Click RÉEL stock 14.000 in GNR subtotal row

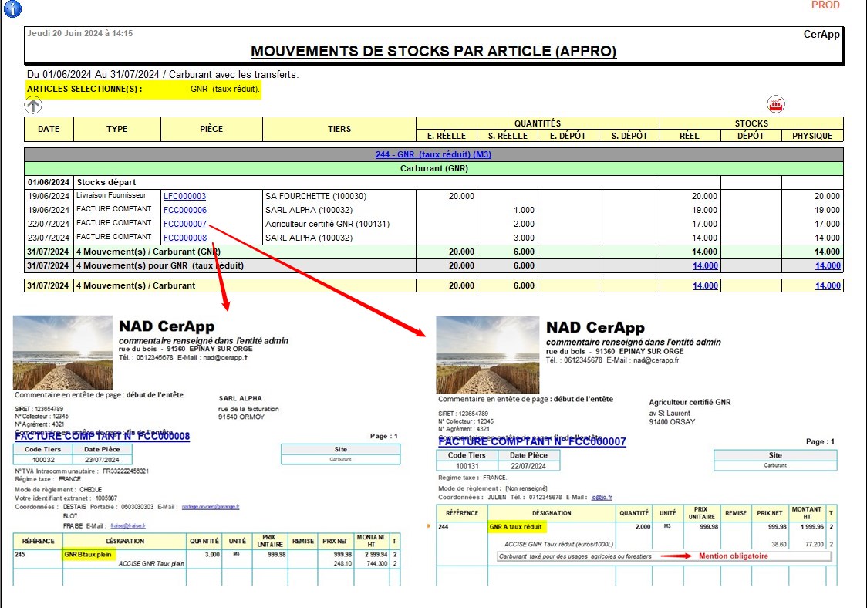coord(705,265)
